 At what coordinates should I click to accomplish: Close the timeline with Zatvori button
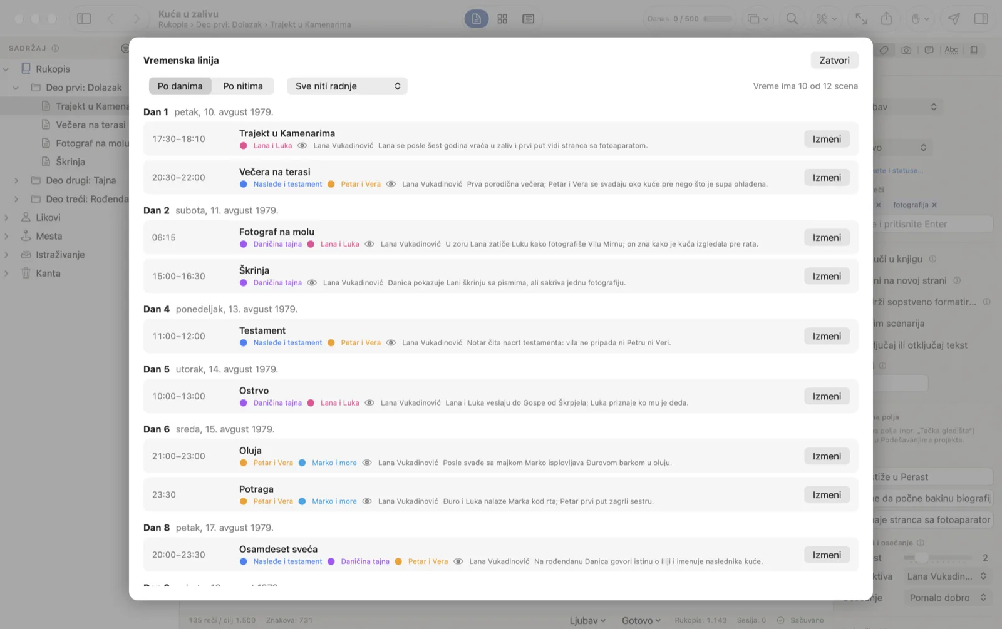[834, 60]
